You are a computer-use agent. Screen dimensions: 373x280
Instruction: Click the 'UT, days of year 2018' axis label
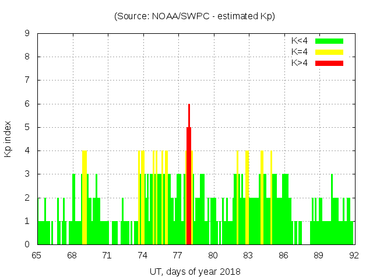(x=195, y=271)
